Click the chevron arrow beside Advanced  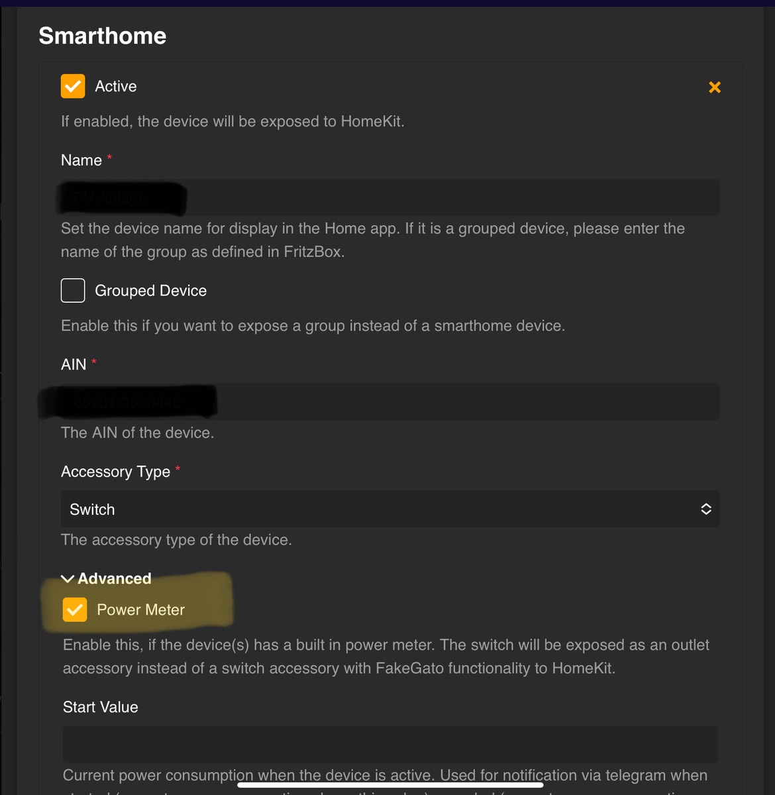(x=68, y=579)
